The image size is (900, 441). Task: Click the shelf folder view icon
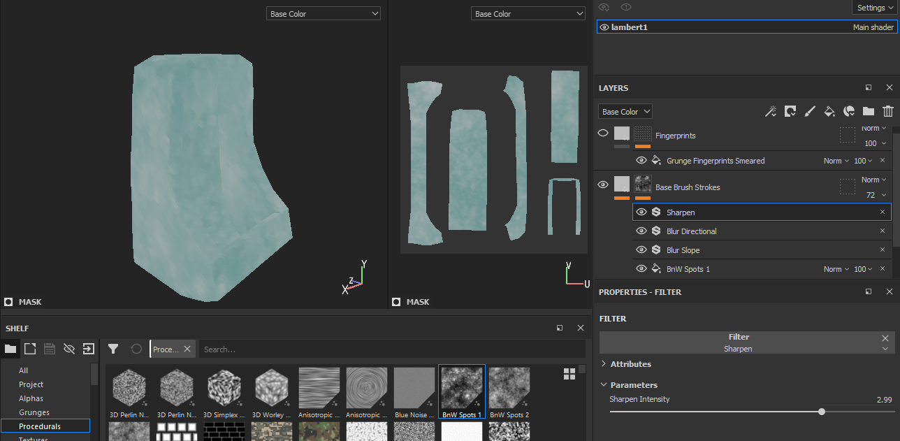pyautogui.click(x=10, y=349)
